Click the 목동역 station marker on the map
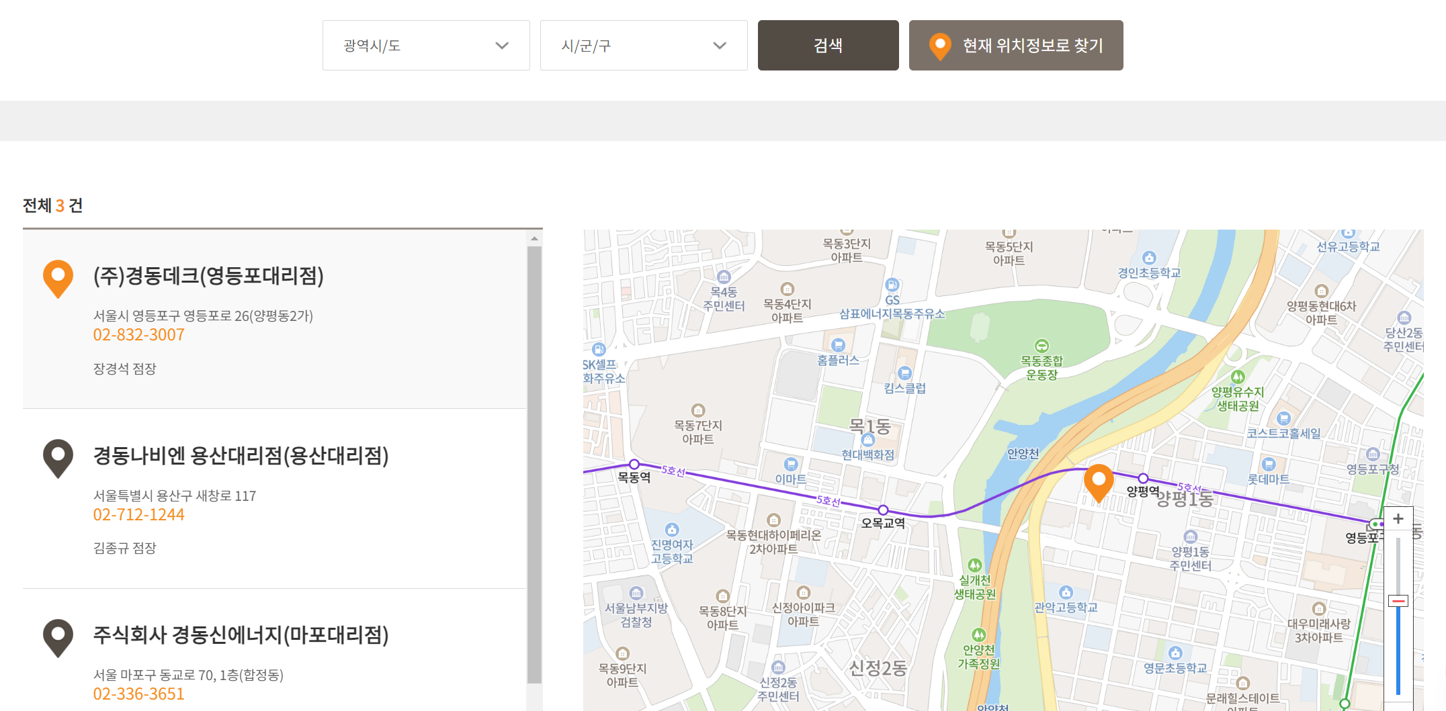This screenshot has height=711, width=1446. (635, 463)
